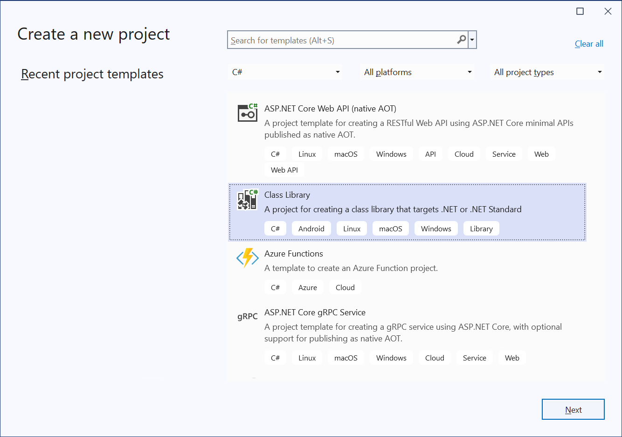The image size is (622, 437).
Task: Click the Windows tag under Class Library
Action: [x=436, y=229]
